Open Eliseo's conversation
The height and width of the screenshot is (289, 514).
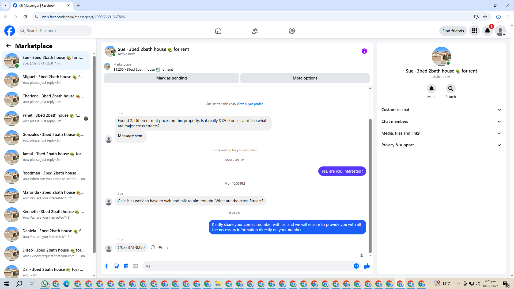click(46, 253)
